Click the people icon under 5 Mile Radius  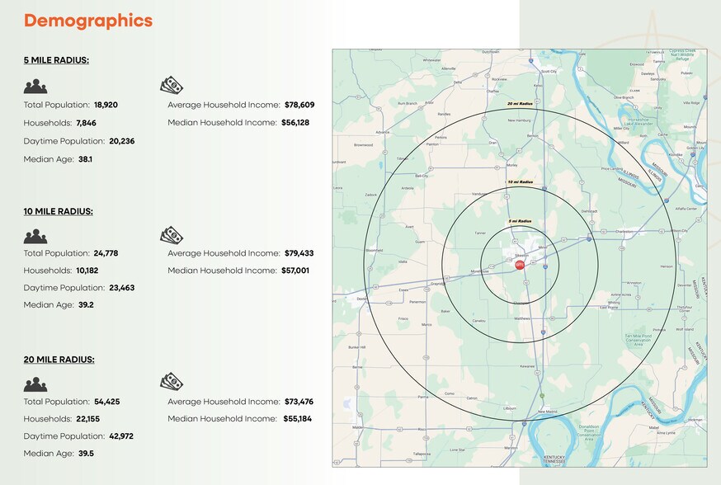click(35, 87)
